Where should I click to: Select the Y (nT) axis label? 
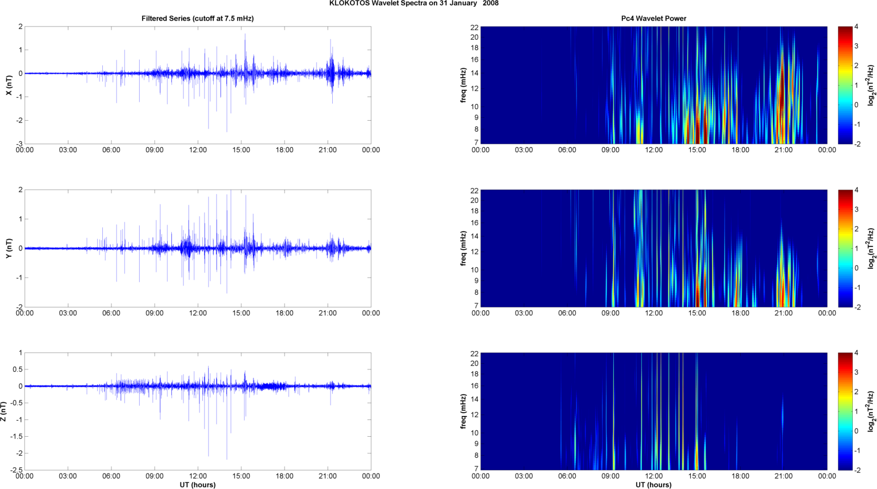tap(9, 248)
